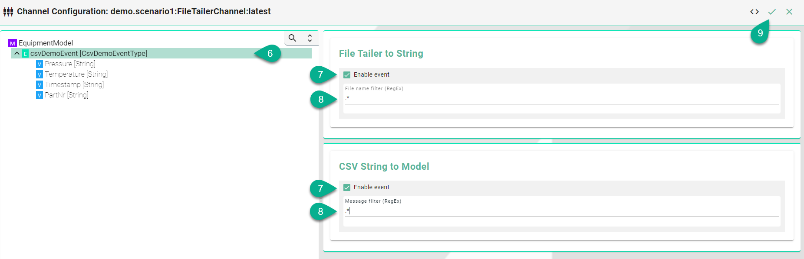Screen dimensions: 804x259
Task: Click the EquipmentModel purple M icon
Action: point(13,43)
